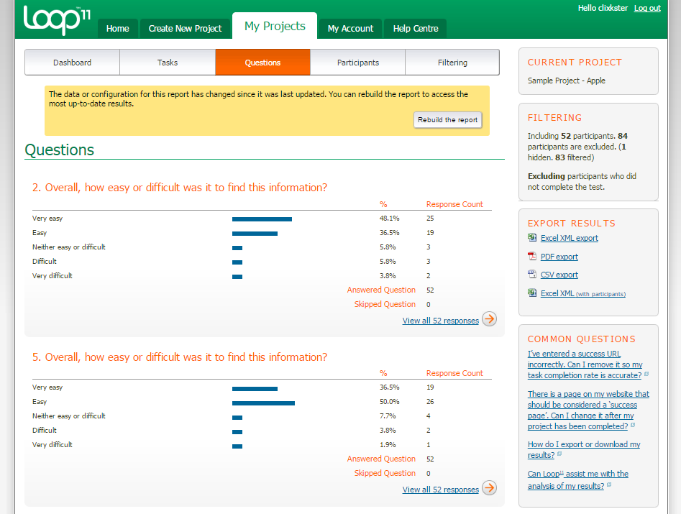The width and height of the screenshot is (681, 514).
Task: Switch to the Dashboard report tab
Action: [72, 63]
